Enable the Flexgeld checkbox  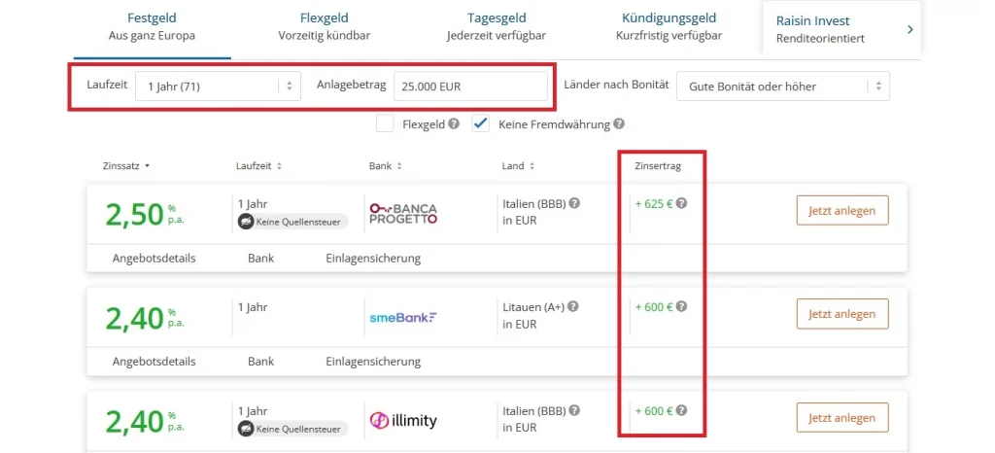[x=385, y=124]
